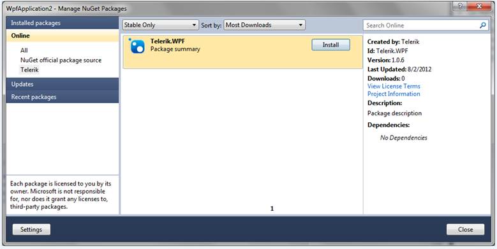Click the Id: Telerik.WPF text

(x=388, y=51)
